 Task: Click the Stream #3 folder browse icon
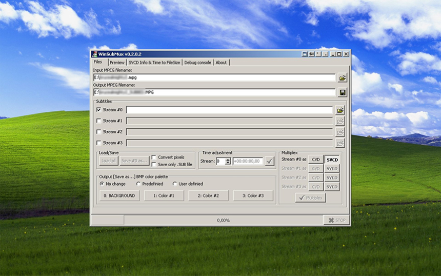[x=340, y=143]
